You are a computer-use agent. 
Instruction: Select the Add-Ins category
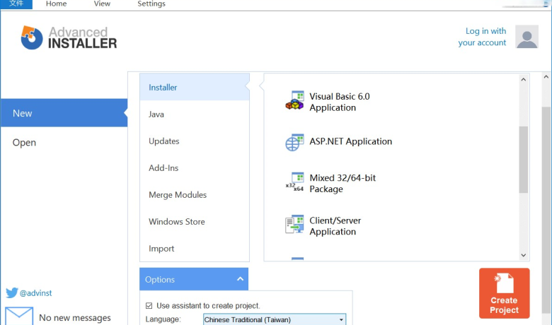click(x=195, y=168)
